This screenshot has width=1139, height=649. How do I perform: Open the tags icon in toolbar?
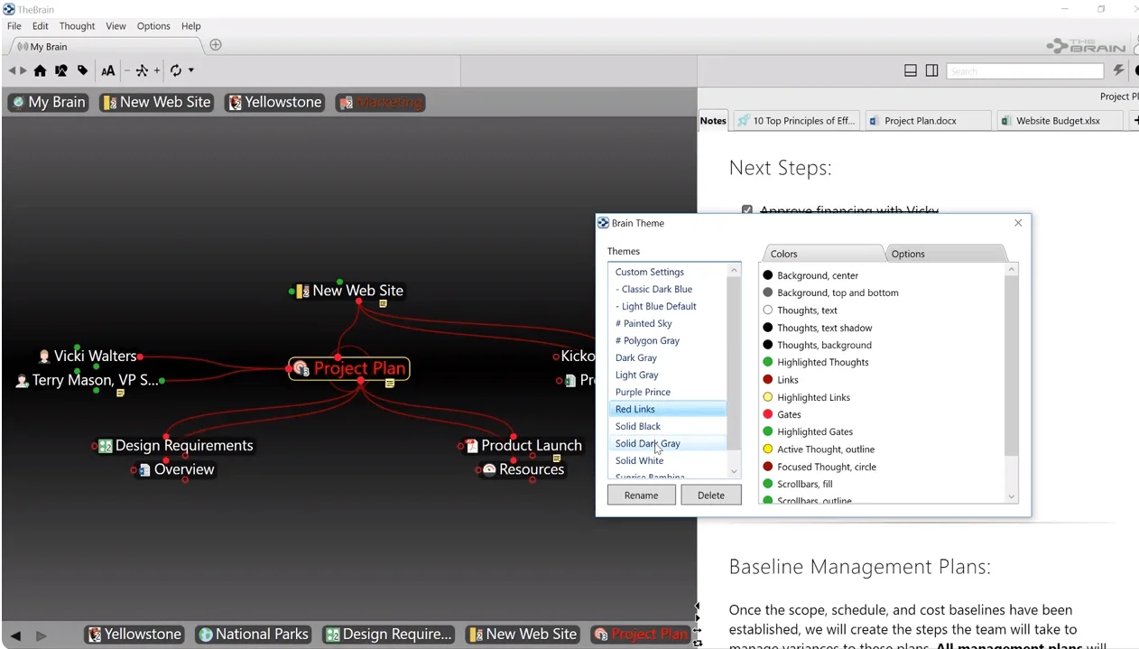[83, 70]
